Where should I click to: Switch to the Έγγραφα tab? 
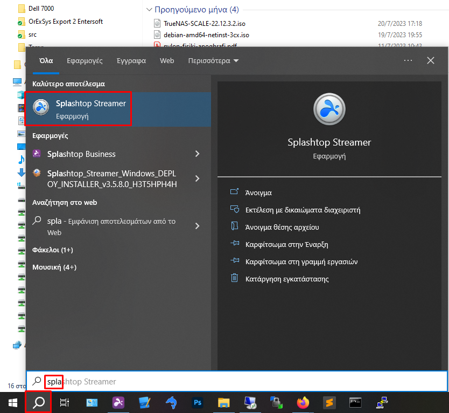pos(131,61)
